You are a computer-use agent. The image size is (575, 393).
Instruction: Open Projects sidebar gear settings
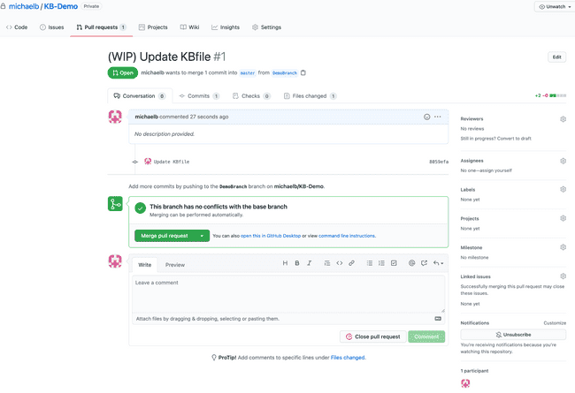coord(563,218)
